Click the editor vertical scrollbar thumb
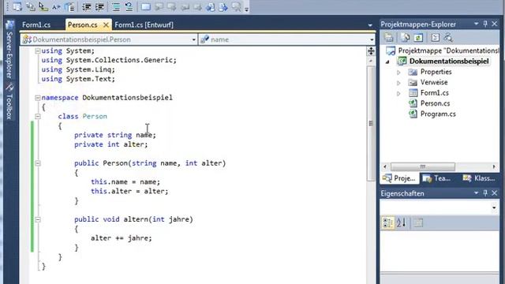The image size is (505, 284). (371, 124)
